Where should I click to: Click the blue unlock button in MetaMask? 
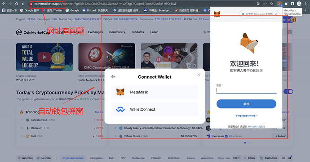(x=246, y=104)
